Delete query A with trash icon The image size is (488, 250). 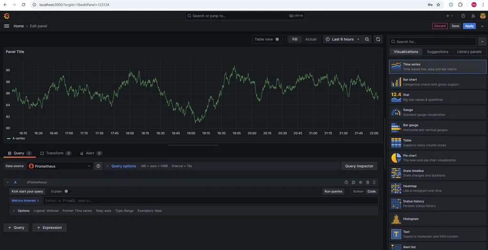pyautogui.click(x=367, y=183)
